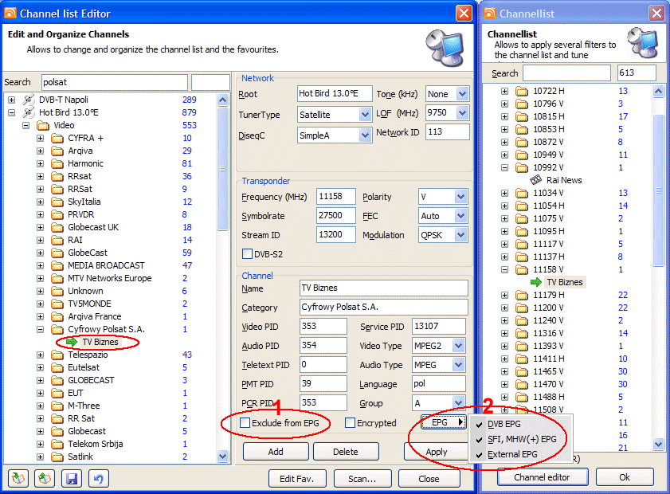
Task: Open the Video Type MPEG2 dropdown
Action: tap(459, 346)
